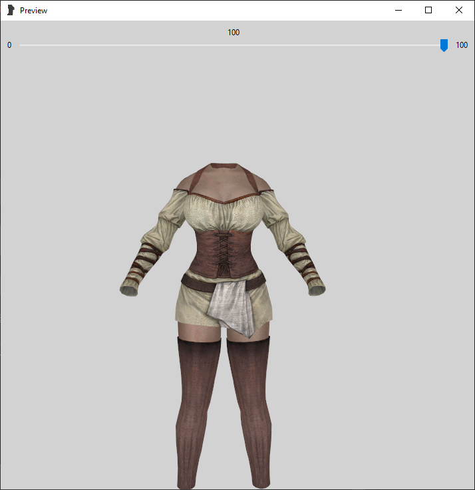
Task: Maximize the Preview window
Action: tap(428, 11)
